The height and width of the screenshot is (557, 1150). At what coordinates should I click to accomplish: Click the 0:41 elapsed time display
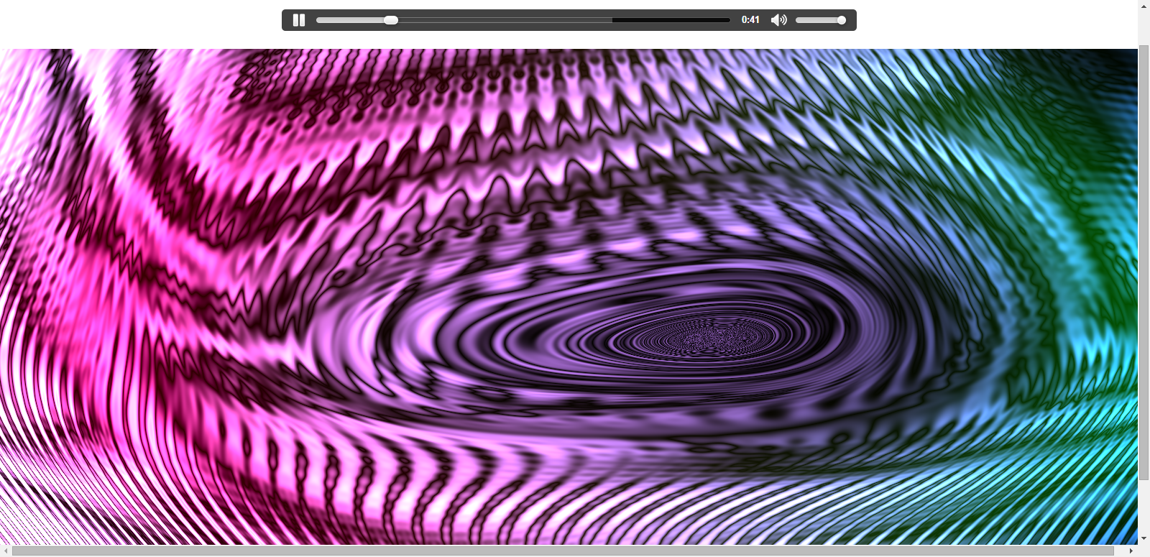pos(750,20)
